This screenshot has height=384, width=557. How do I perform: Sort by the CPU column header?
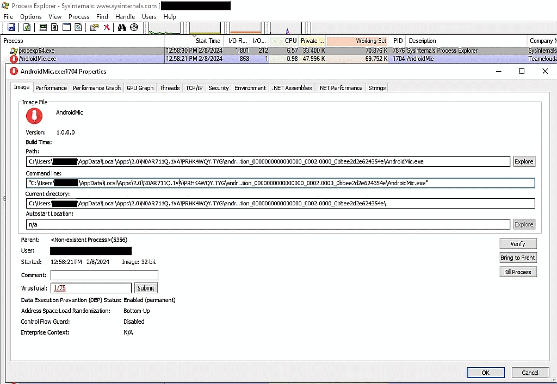(284, 41)
